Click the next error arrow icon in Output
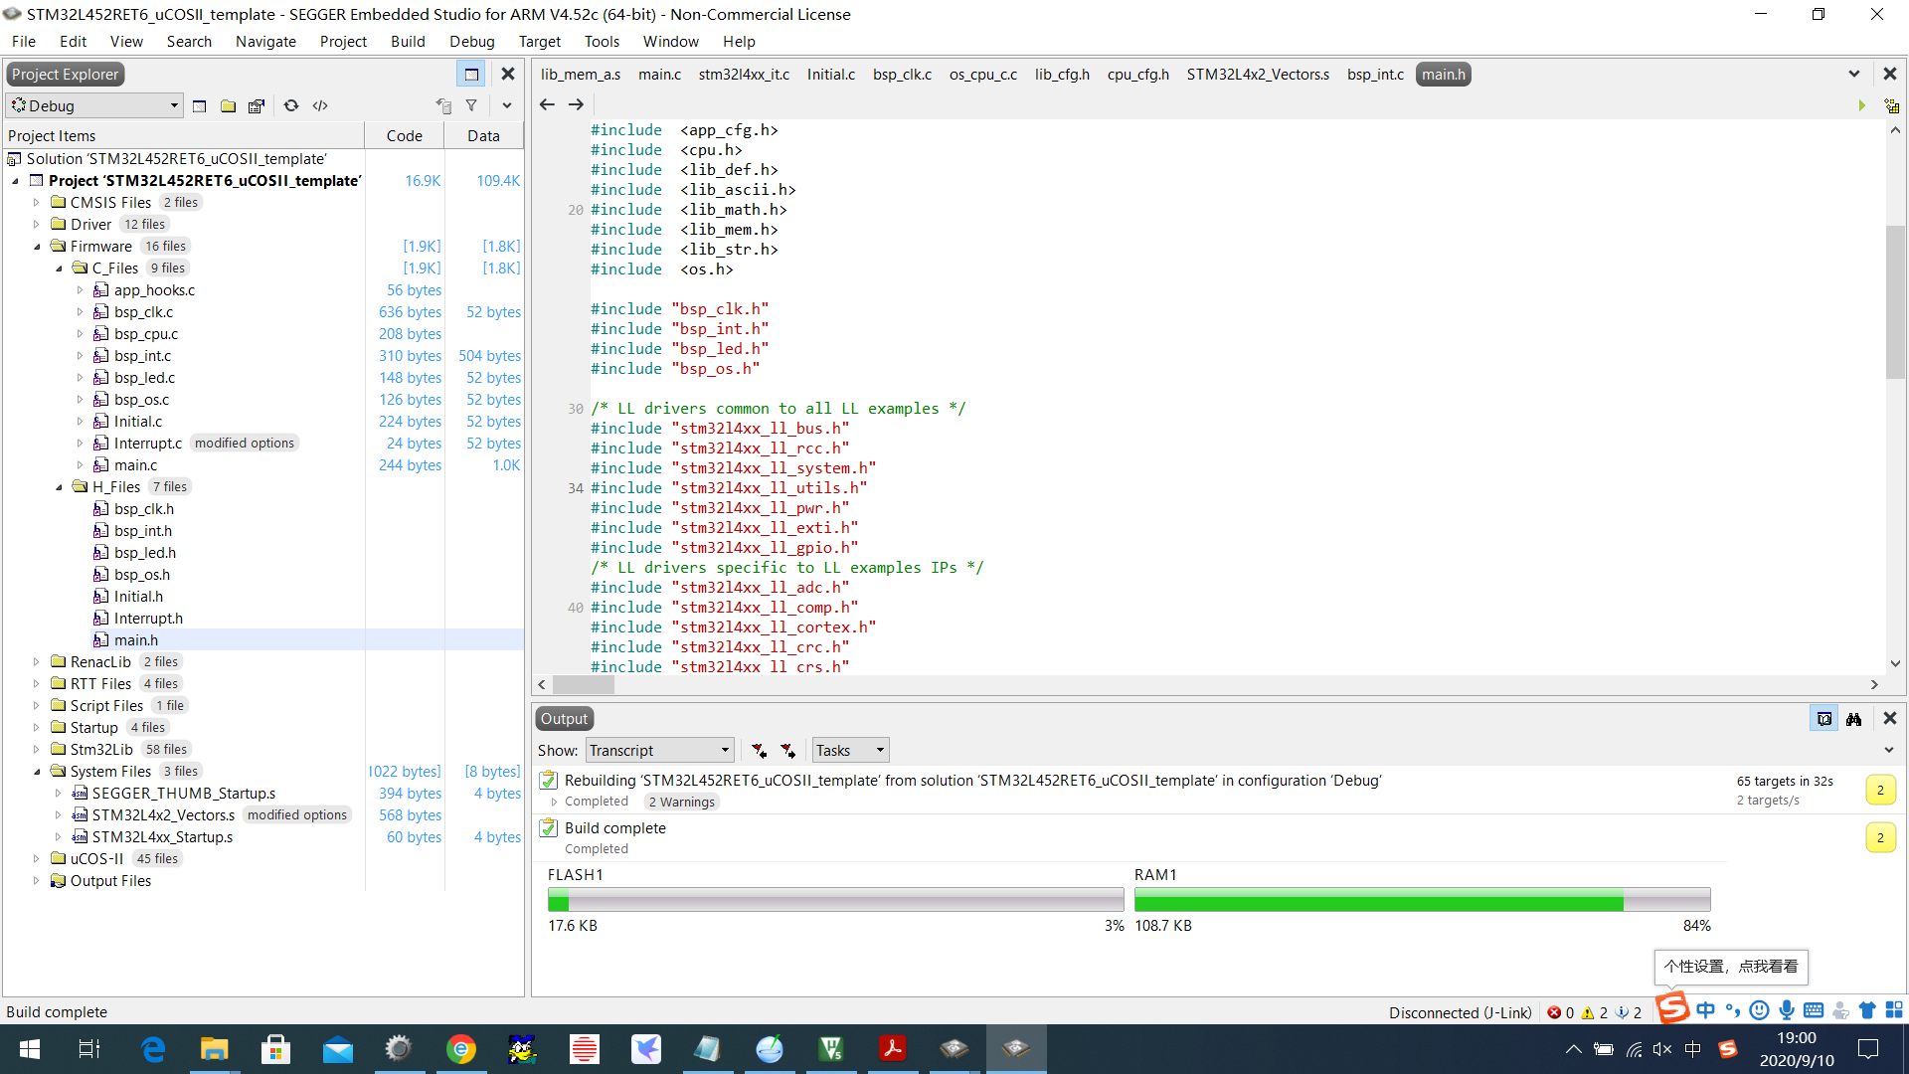This screenshot has height=1074, width=1909. (x=787, y=751)
